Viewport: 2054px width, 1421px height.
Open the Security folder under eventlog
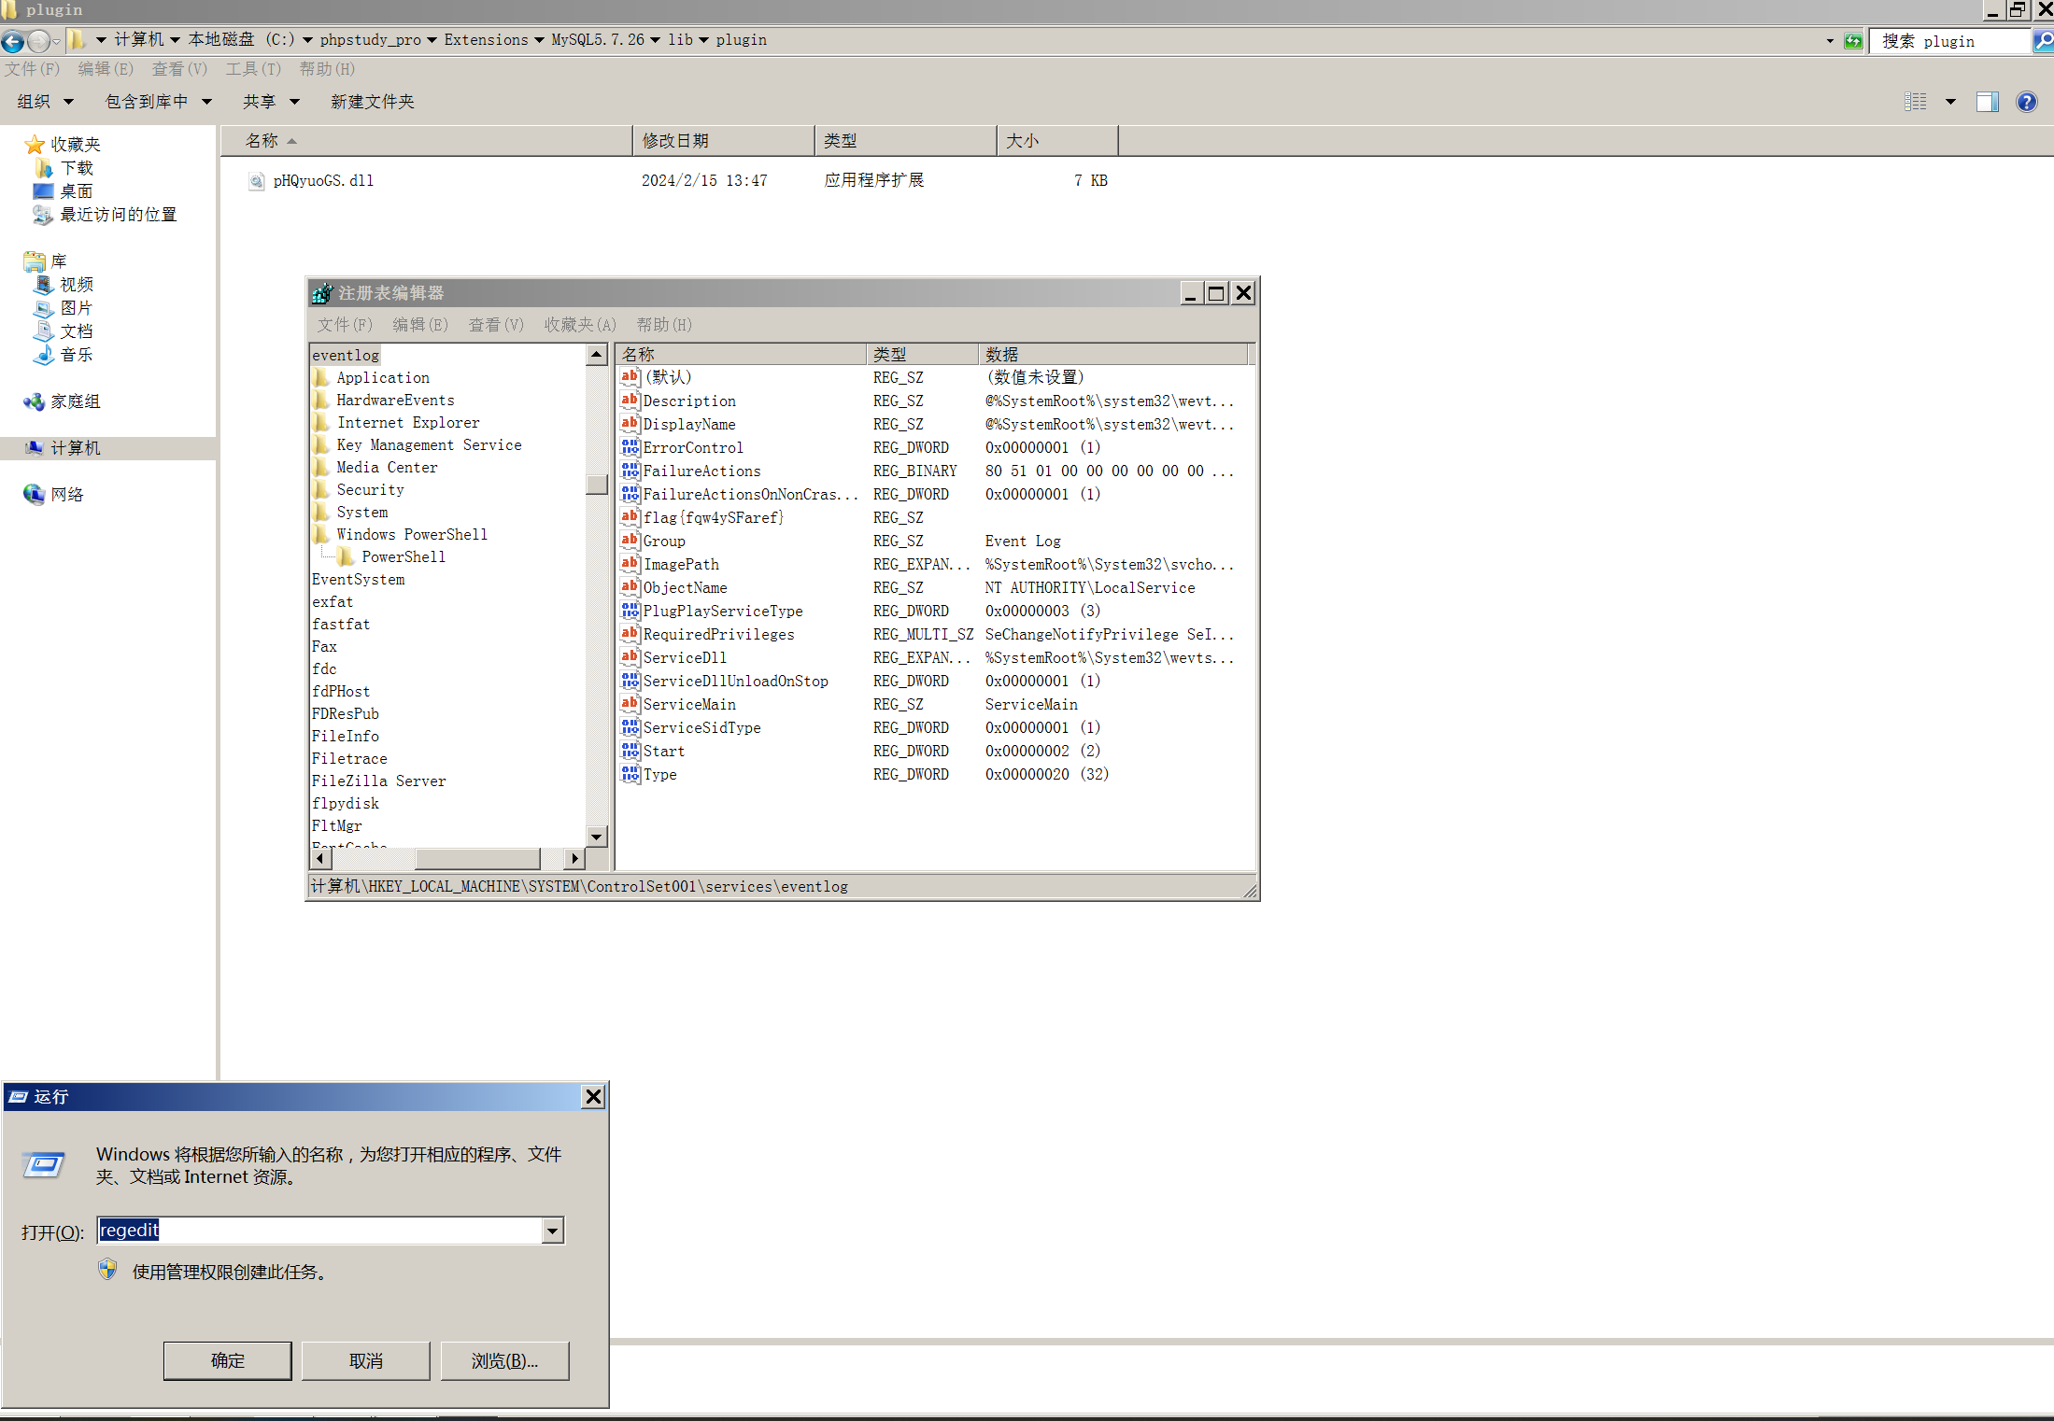point(370,489)
